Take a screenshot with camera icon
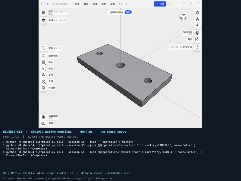The width and height of the screenshot is (241, 181). (197, 39)
